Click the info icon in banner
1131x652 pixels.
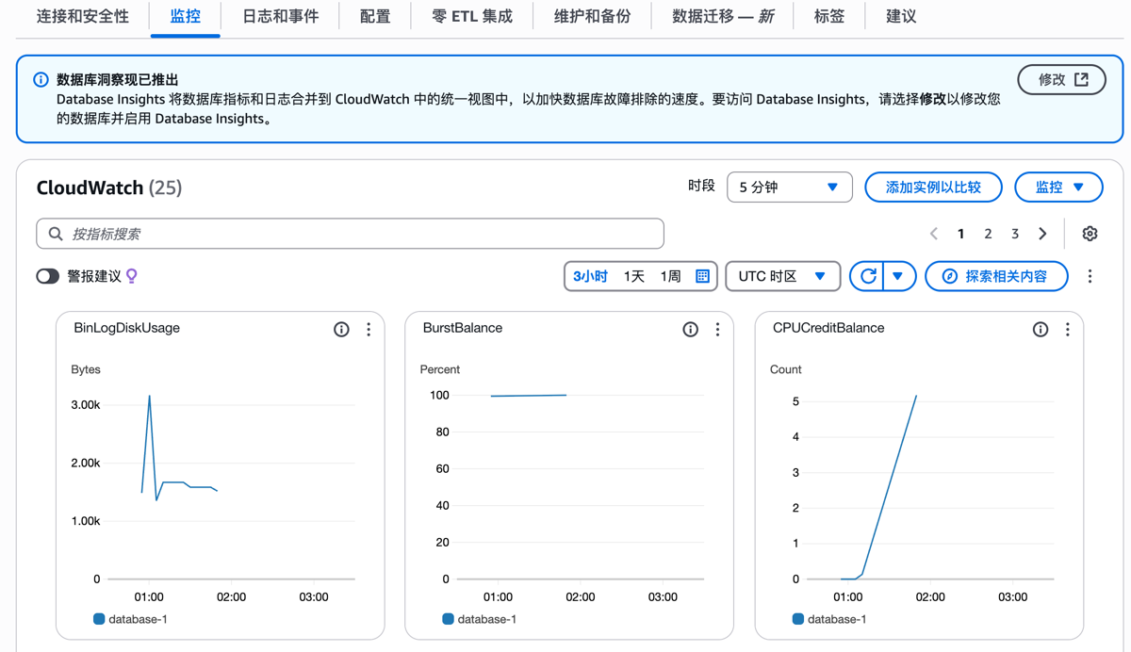(41, 79)
